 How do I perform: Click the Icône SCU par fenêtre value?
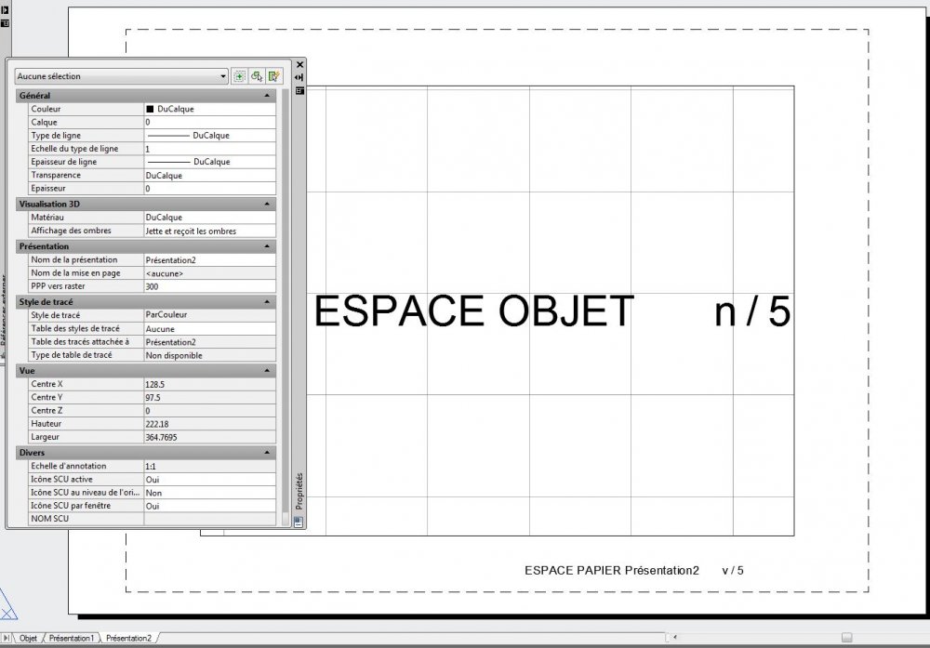tap(210, 506)
